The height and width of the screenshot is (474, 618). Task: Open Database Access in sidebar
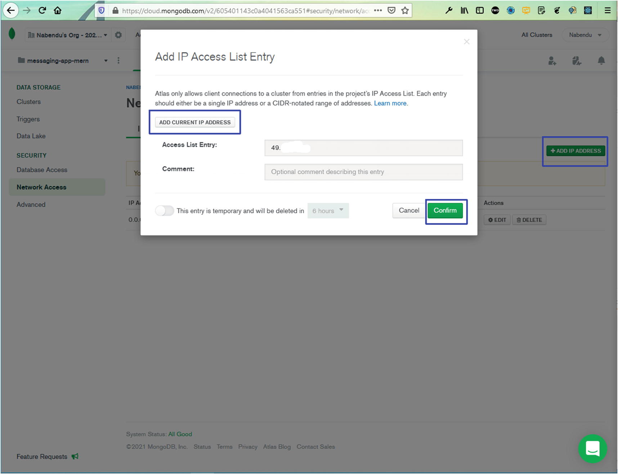point(42,170)
